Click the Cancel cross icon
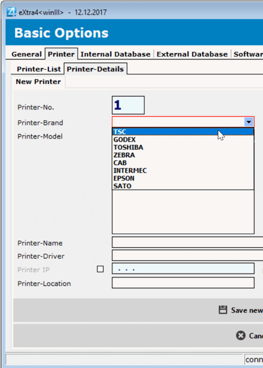This screenshot has height=368, width=263. click(241, 335)
